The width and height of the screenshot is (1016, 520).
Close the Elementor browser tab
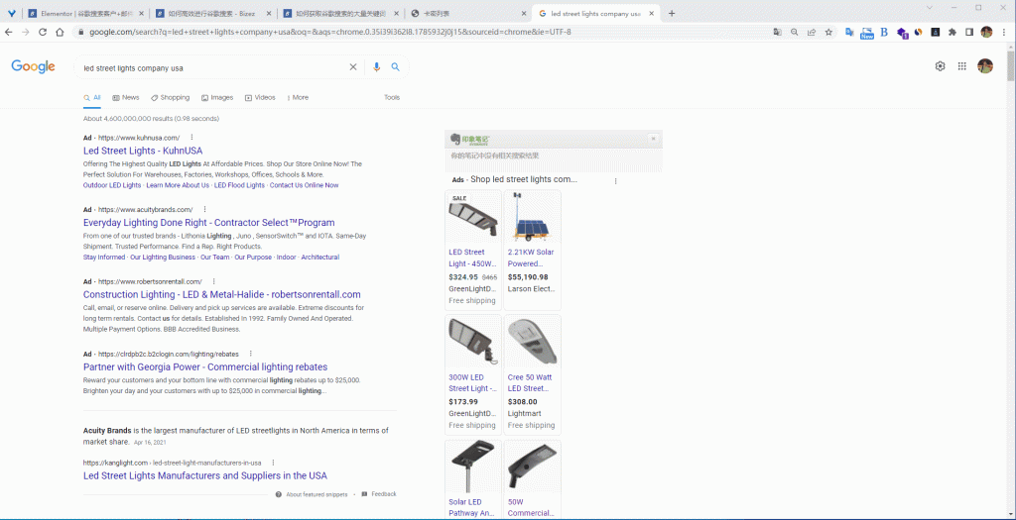coord(141,13)
